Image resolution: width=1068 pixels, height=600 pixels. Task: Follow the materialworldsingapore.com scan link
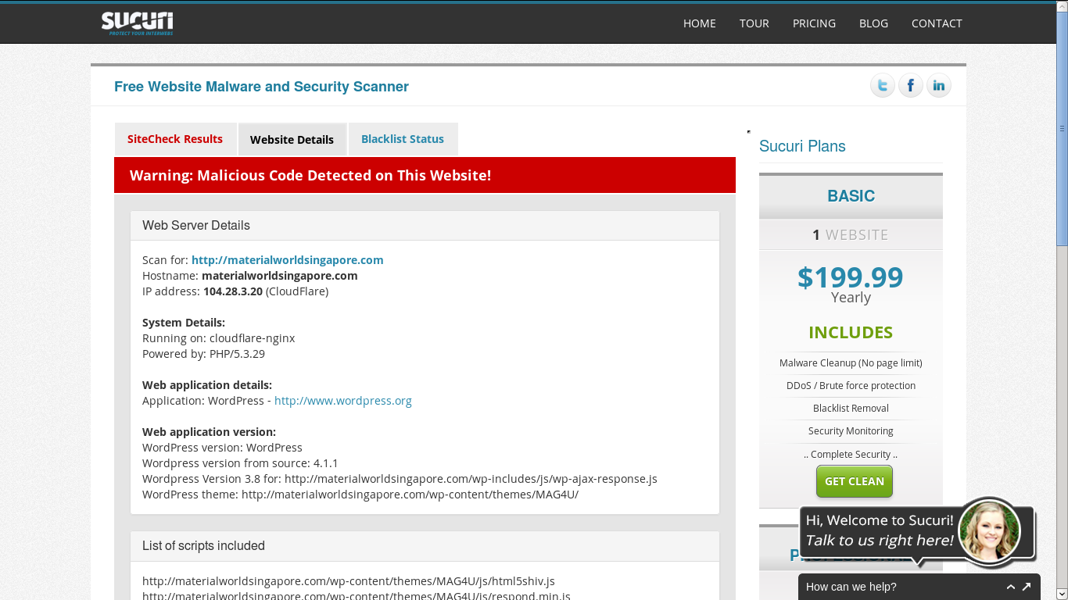288,260
